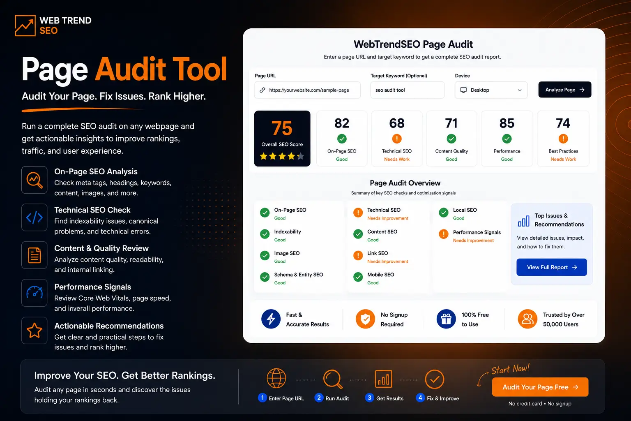Click the Page Audit Overview heading
The height and width of the screenshot is (421, 631).
click(x=405, y=183)
